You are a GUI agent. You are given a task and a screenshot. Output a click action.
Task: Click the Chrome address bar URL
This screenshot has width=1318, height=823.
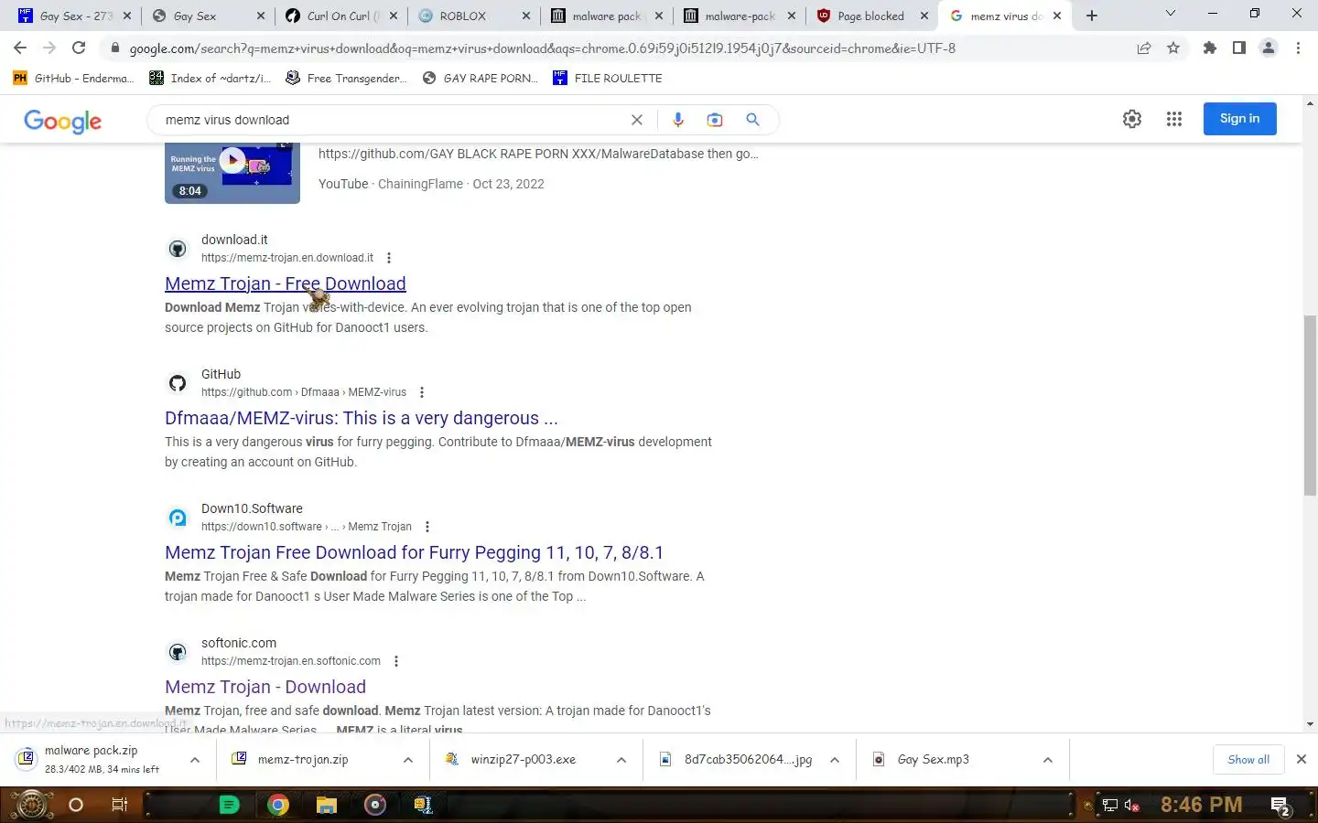coord(542,48)
